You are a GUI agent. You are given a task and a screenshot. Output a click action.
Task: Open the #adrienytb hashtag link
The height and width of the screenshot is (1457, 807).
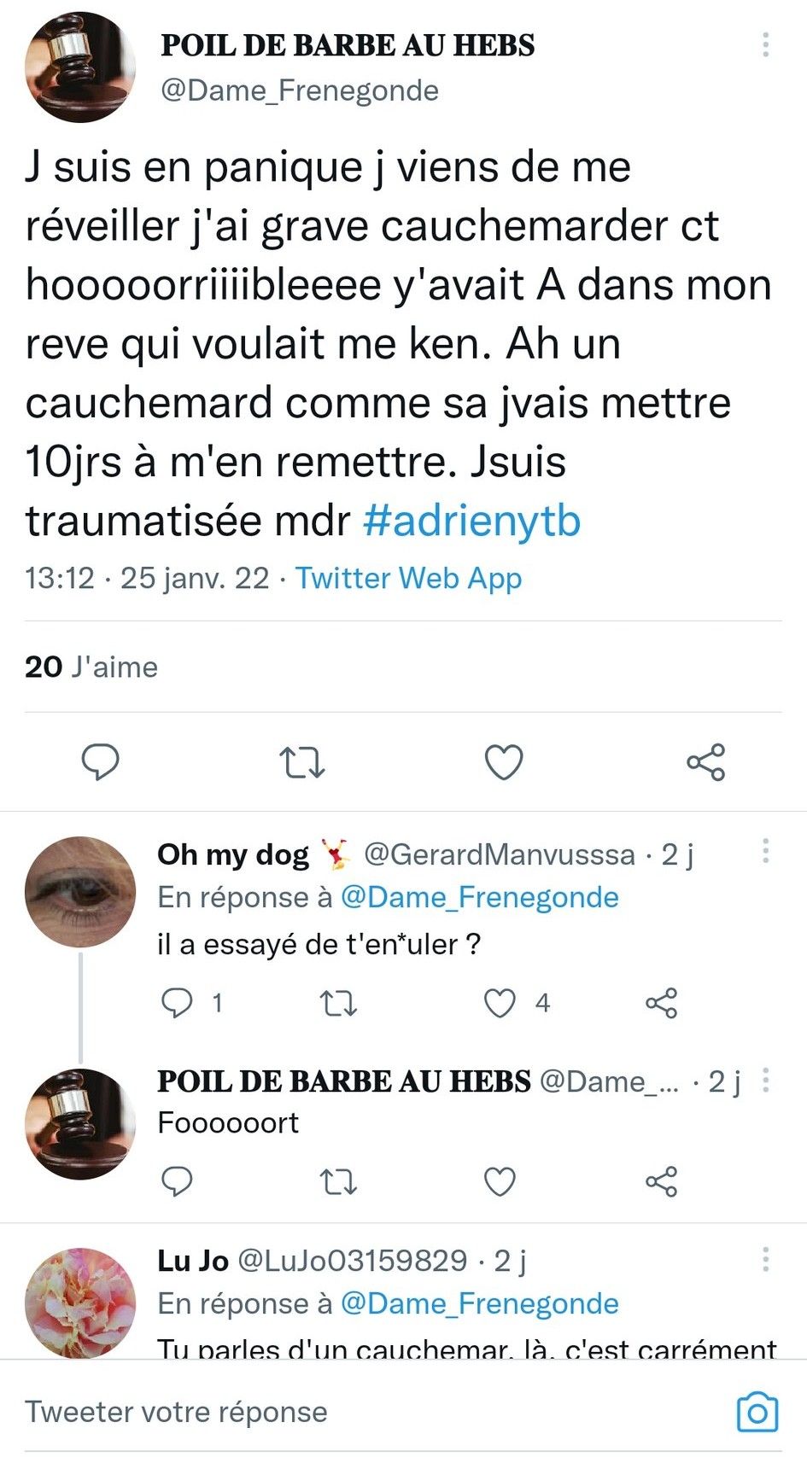click(471, 520)
